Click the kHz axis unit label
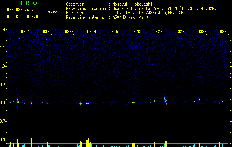The height and width of the screenshot is (147, 232). coord(3,30)
